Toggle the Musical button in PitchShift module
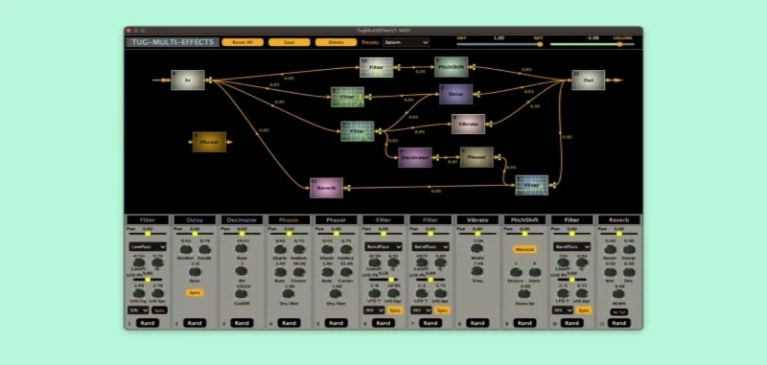 524,249
